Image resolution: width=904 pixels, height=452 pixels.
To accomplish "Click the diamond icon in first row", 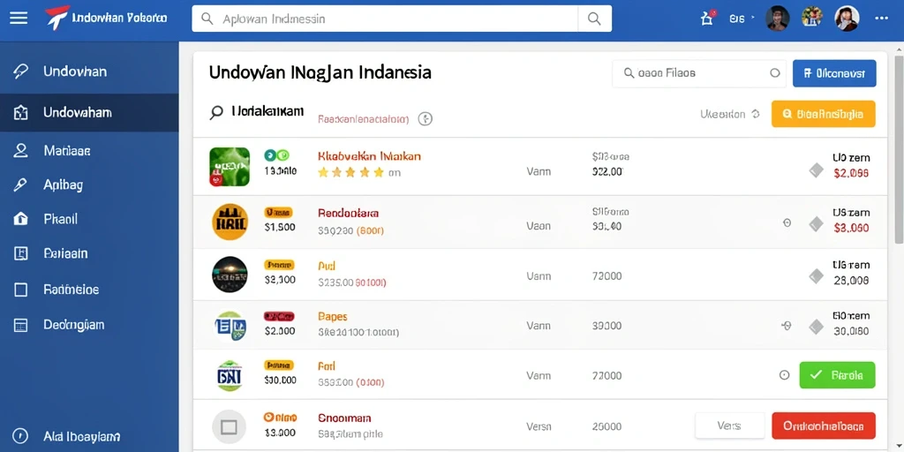I will [x=816, y=170].
